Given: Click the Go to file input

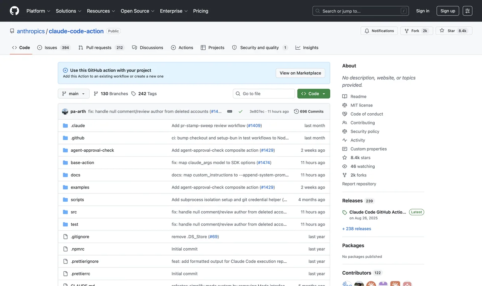Looking at the screenshot, I should click(x=264, y=94).
